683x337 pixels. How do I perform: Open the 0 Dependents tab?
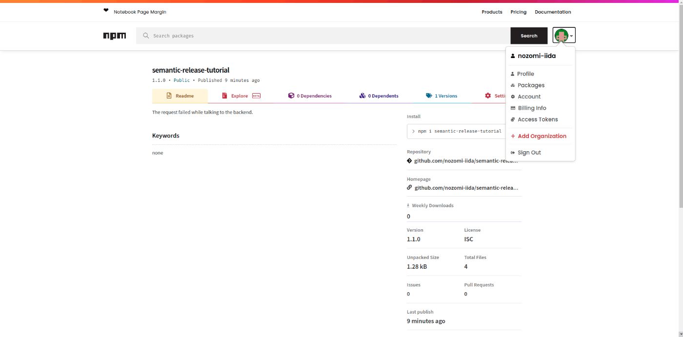click(379, 96)
